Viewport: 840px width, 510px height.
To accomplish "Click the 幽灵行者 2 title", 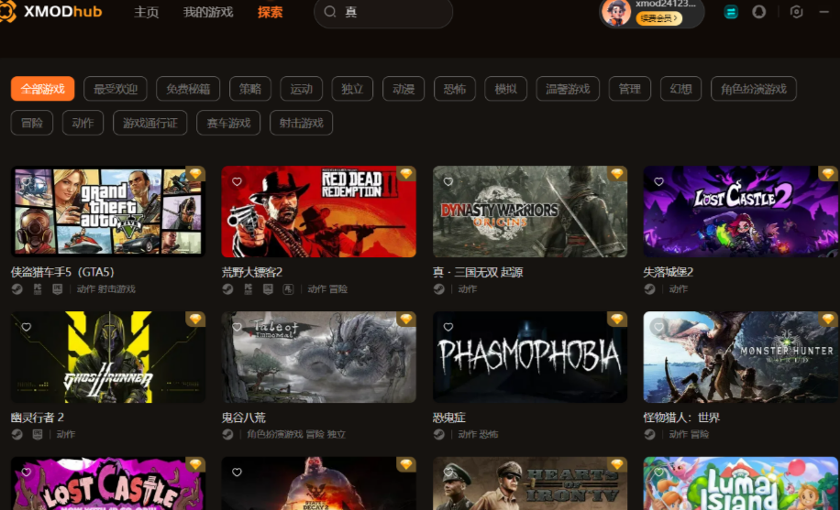I will [37, 418].
